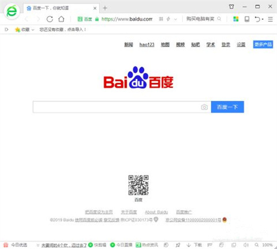Click the history clock icon in status bar
This screenshot has width=277, height=249.
coord(166,245)
